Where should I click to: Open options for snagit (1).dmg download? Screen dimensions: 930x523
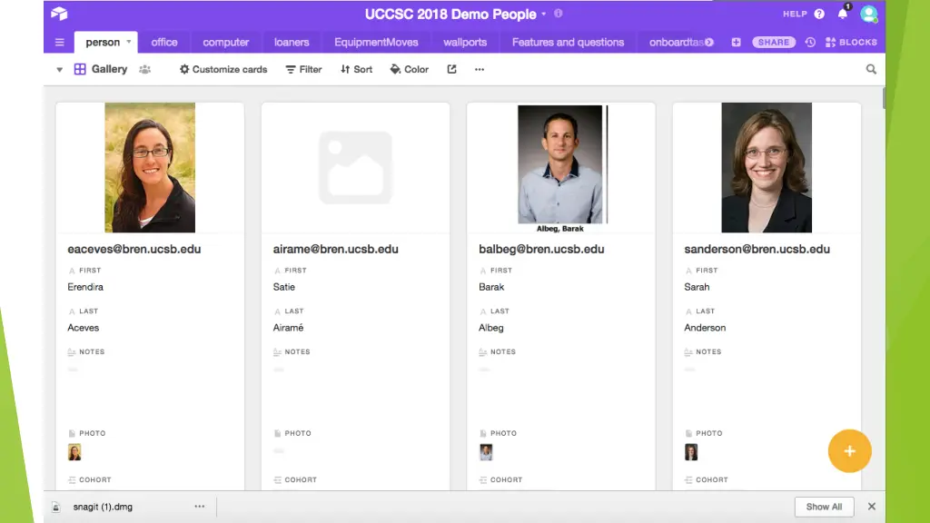tap(199, 507)
